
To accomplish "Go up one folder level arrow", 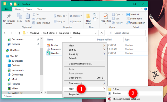I will pyautogui.click(x=19, y=33).
